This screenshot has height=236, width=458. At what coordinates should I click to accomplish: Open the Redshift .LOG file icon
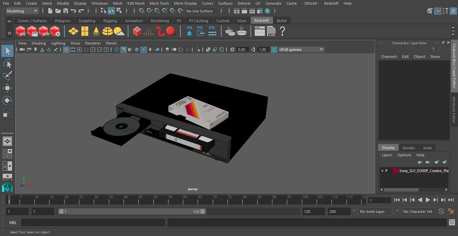[x=271, y=31]
